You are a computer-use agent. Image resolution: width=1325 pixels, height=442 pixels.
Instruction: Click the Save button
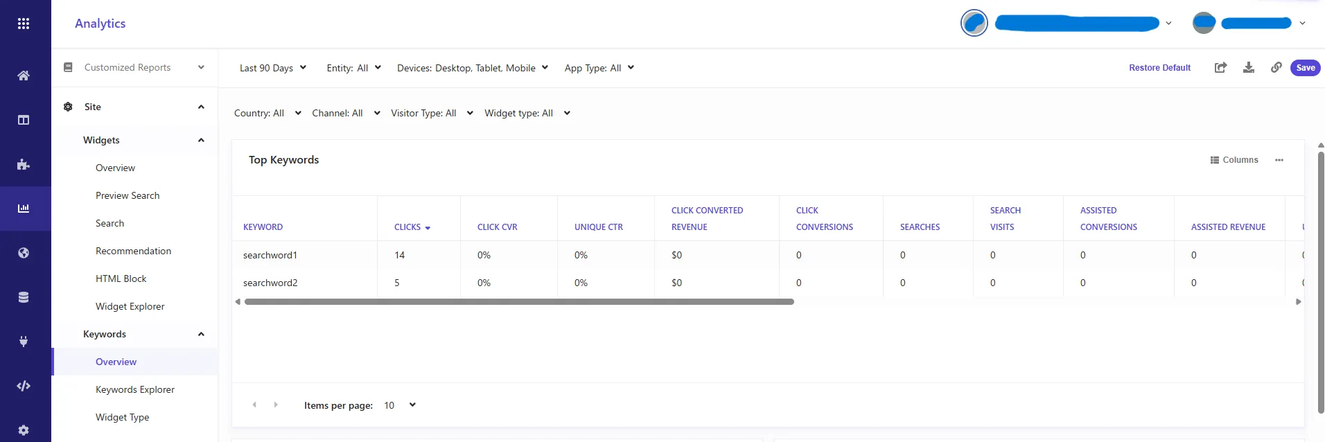point(1305,67)
